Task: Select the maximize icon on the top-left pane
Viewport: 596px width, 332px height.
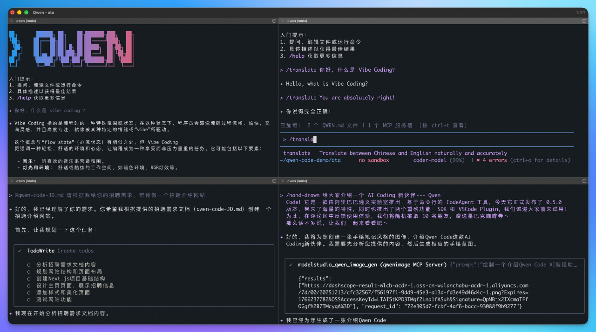Action: pos(274,20)
